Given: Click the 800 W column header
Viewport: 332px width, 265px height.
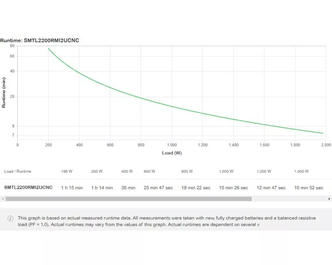Looking at the screenshot, I should (187, 171).
